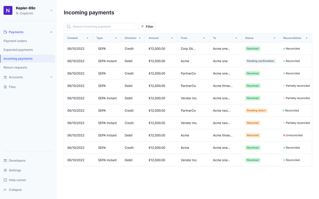The height and width of the screenshot is (199, 319).
Task: Click the Status column header label
Action: coord(249,38)
